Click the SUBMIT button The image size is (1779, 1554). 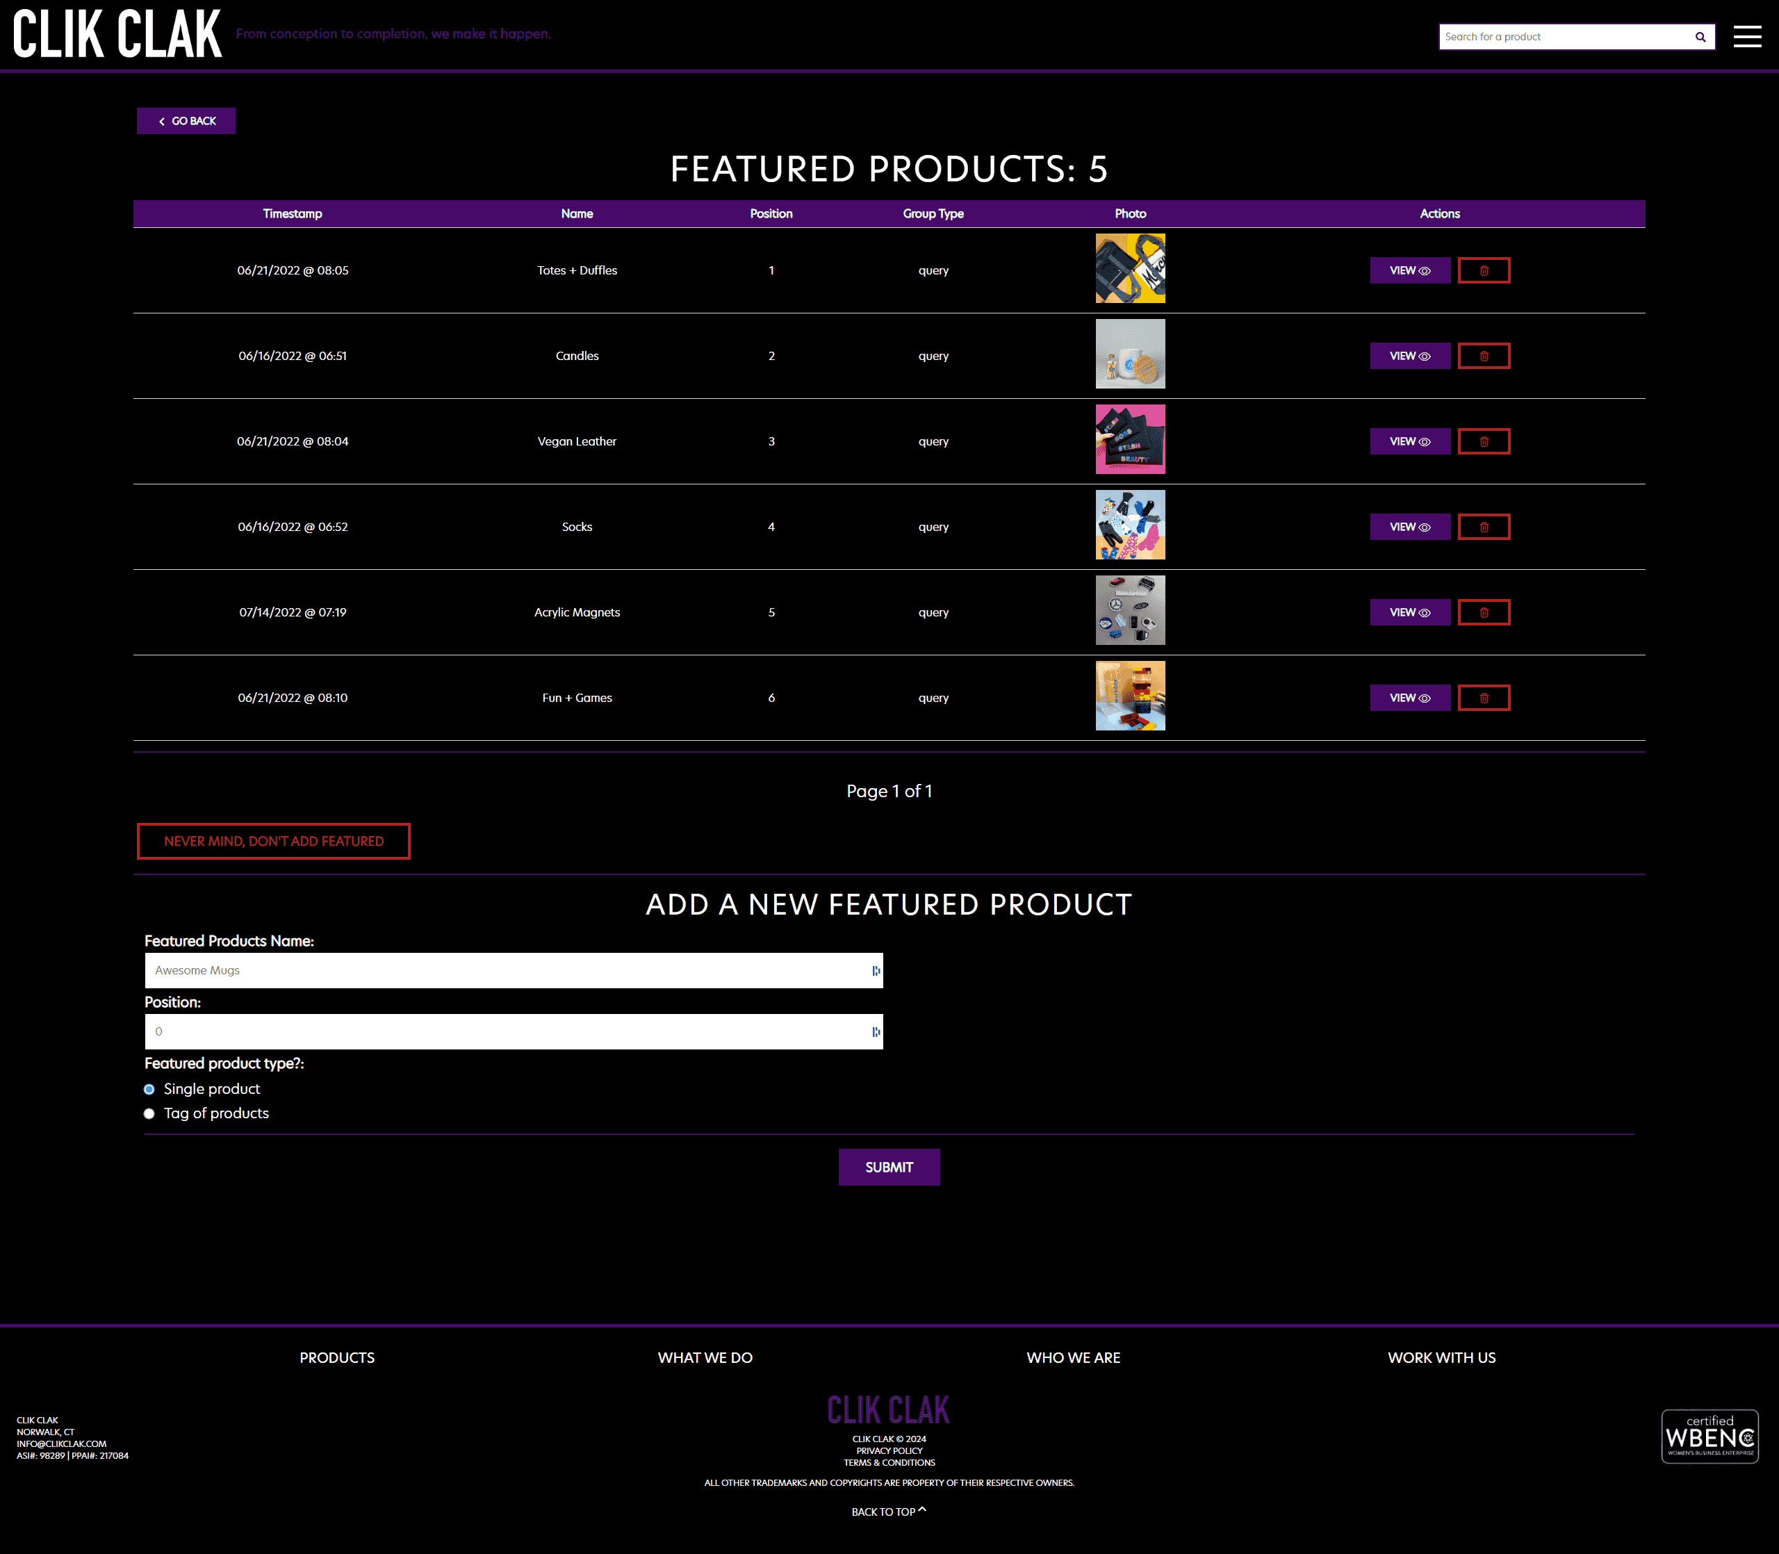point(888,1167)
